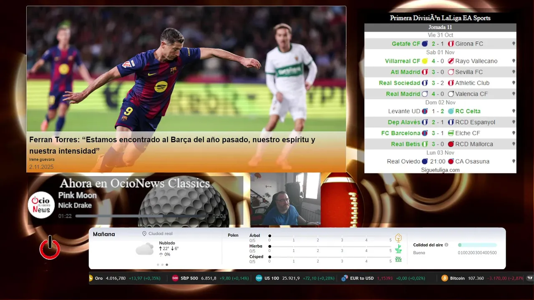Click the rain probability umbrella icon
Viewport: 534px width, 300px height.
tap(161, 255)
